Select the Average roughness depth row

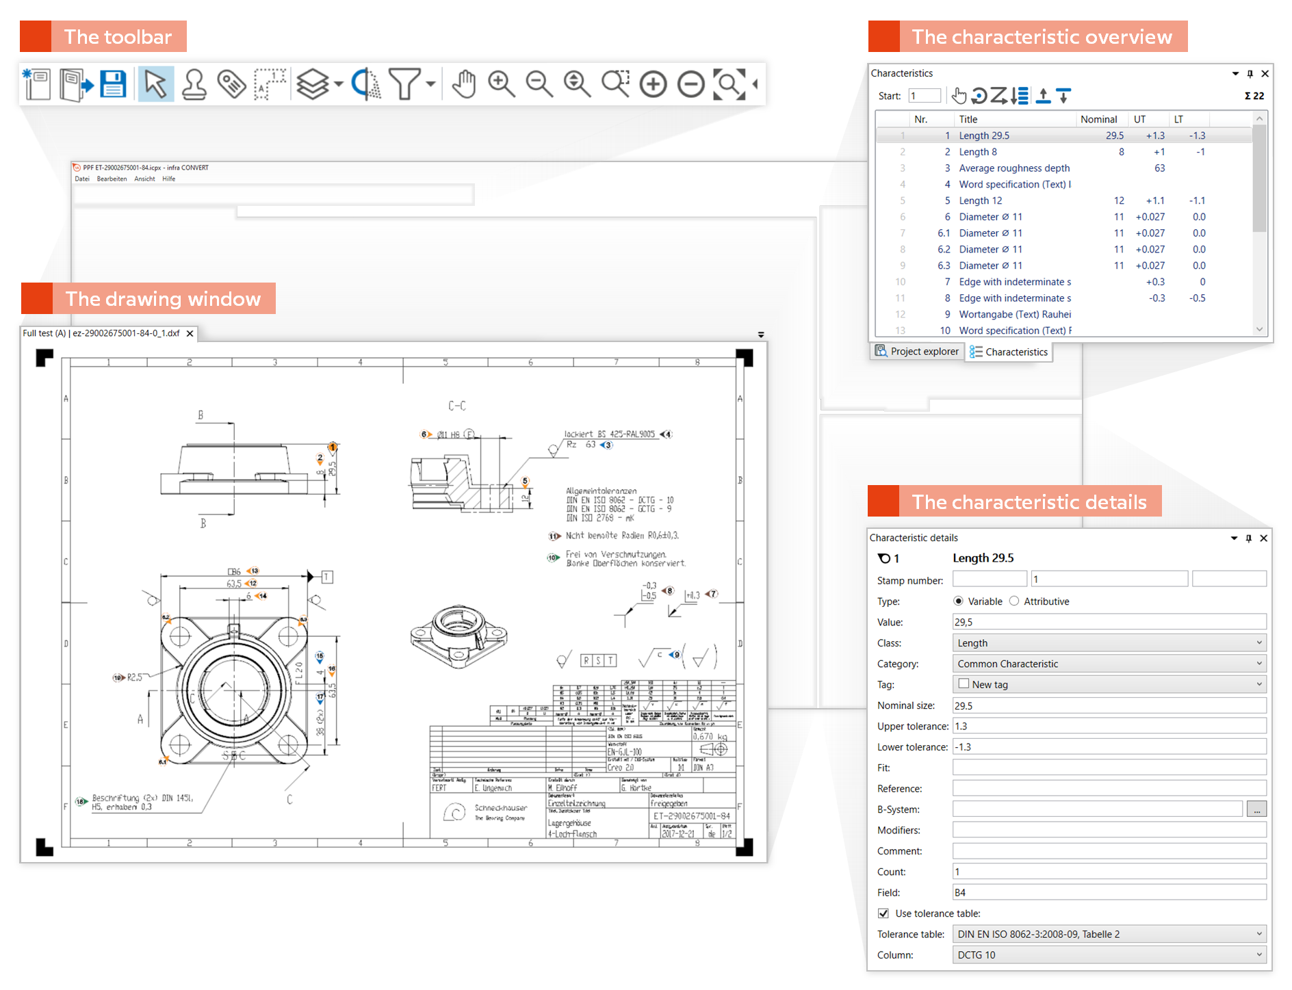1013,168
